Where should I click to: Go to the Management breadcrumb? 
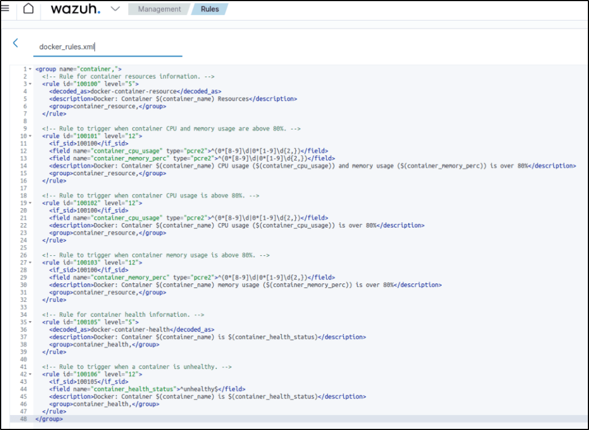click(159, 9)
